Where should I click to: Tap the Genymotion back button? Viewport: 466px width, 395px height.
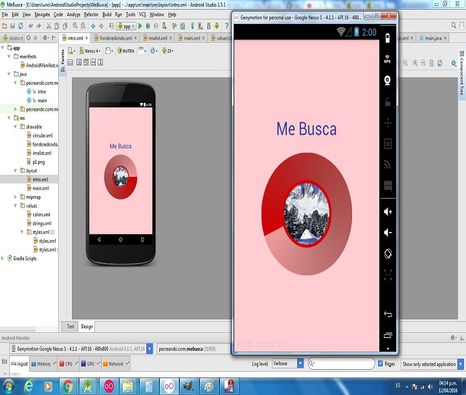coord(388,315)
